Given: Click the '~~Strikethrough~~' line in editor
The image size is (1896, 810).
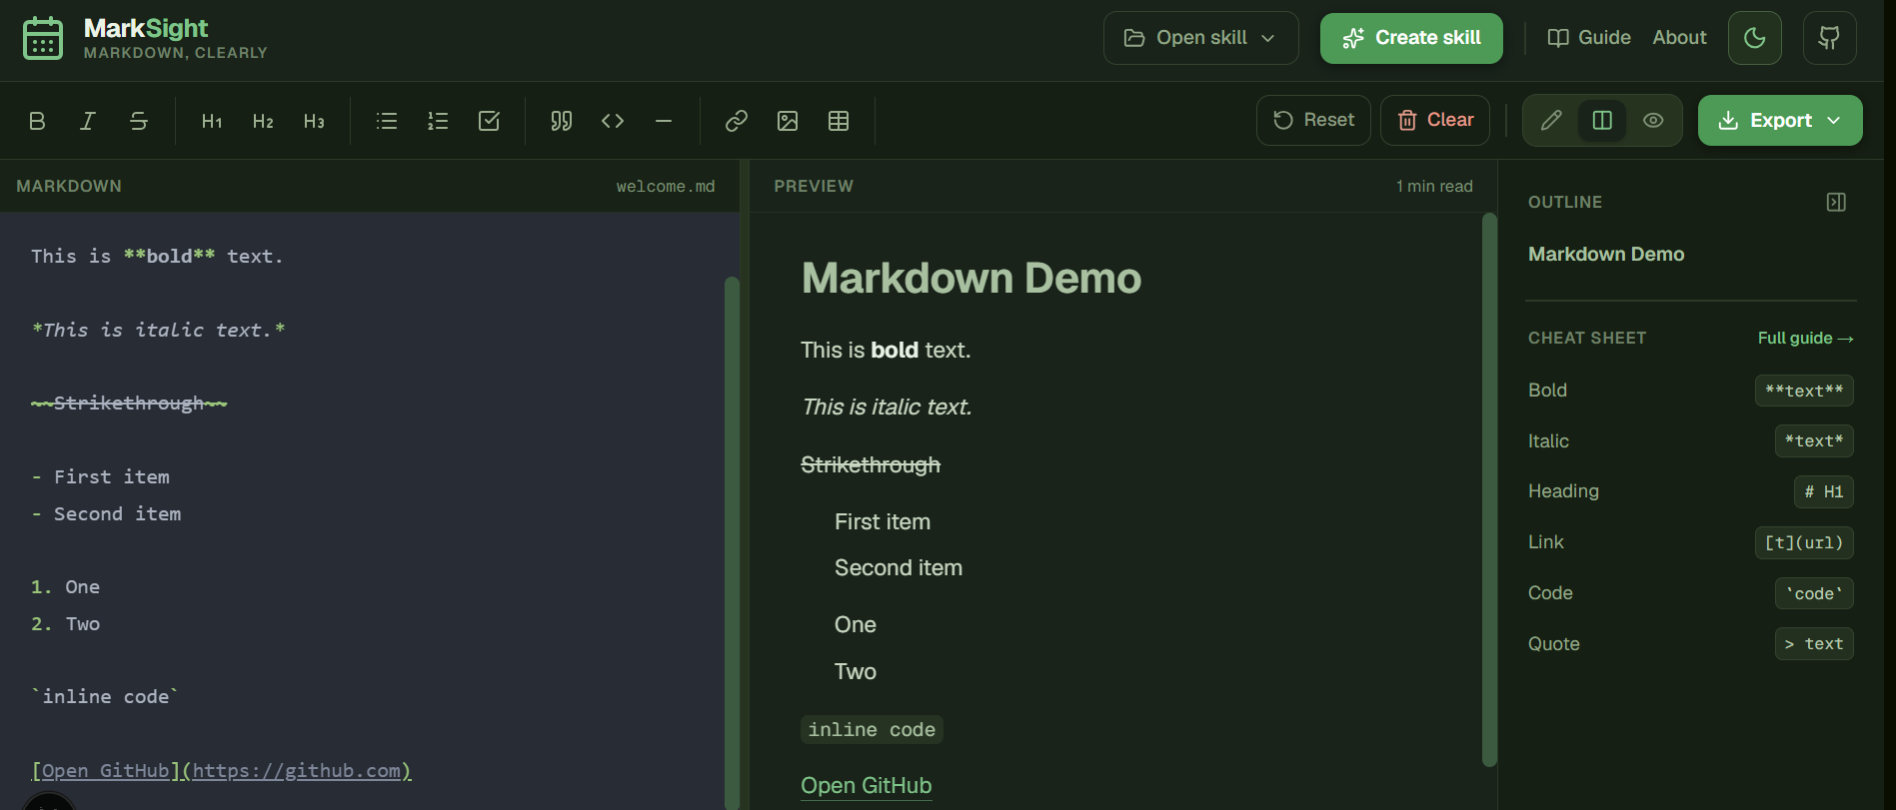Looking at the screenshot, I should tap(129, 403).
